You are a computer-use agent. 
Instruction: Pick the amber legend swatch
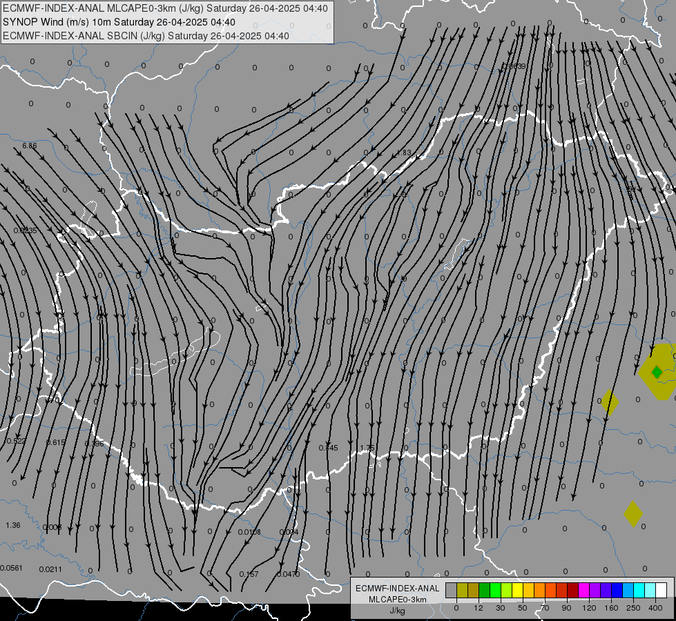[528, 590]
